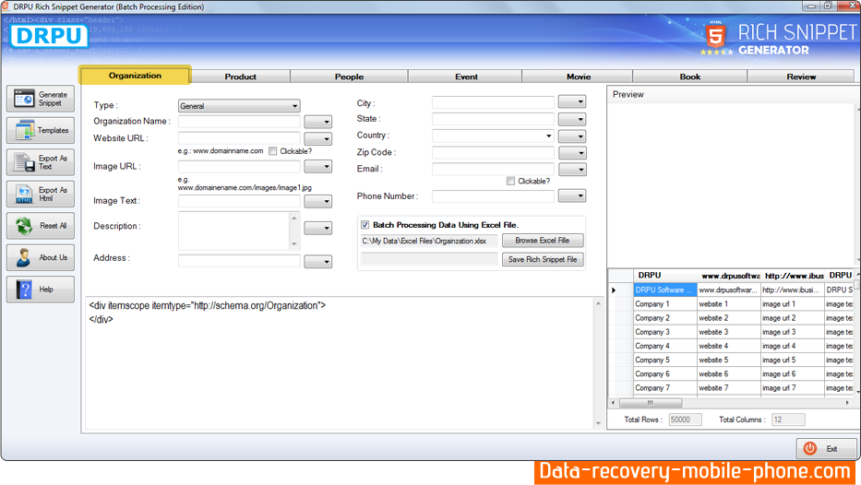Click the data grid horizontal scrollbar thumb
The image size is (861, 485).
pyautogui.click(x=651, y=403)
